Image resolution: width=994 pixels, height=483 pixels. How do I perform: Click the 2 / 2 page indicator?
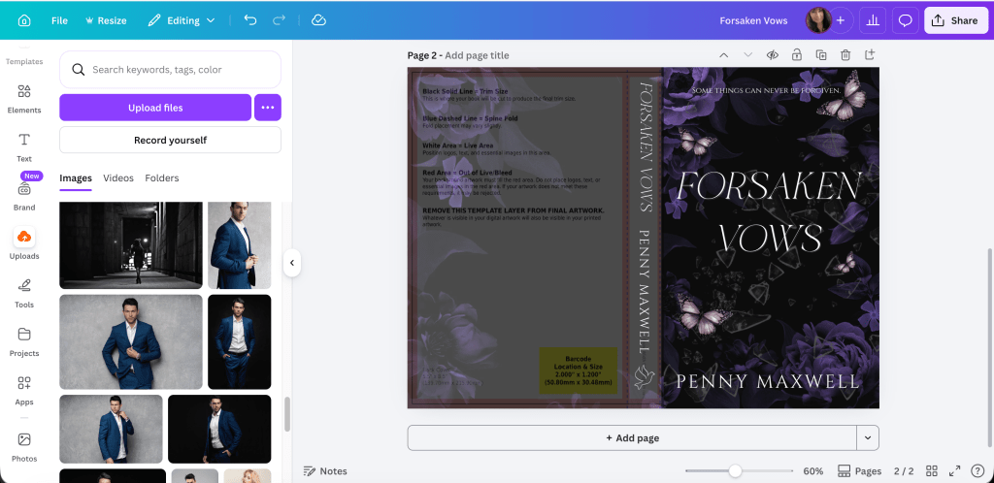904,471
